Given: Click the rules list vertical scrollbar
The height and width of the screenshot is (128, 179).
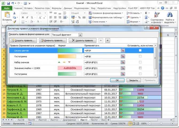Looking at the screenshot, I should click(155, 60).
